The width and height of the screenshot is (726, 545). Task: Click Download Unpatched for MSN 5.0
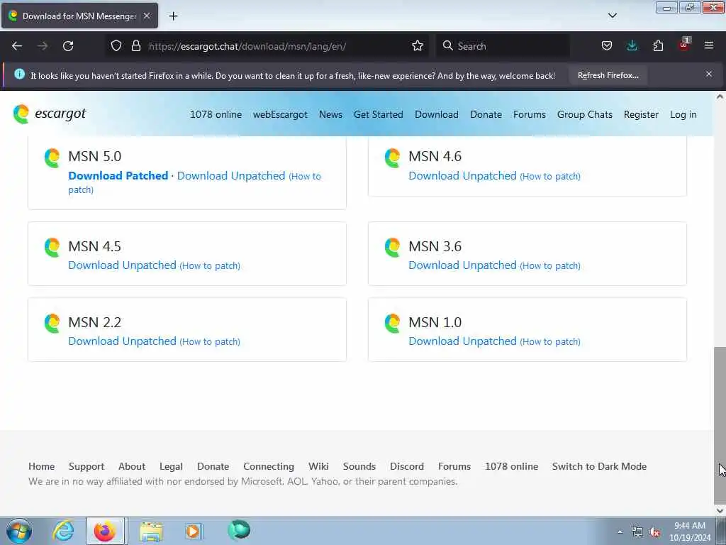tap(231, 176)
